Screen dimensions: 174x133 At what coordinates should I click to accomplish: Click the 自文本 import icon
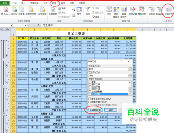coord(22,9)
